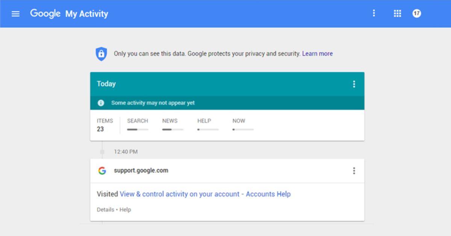Click Details under the visited entry
This screenshot has width=451, height=236.
click(x=105, y=210)
